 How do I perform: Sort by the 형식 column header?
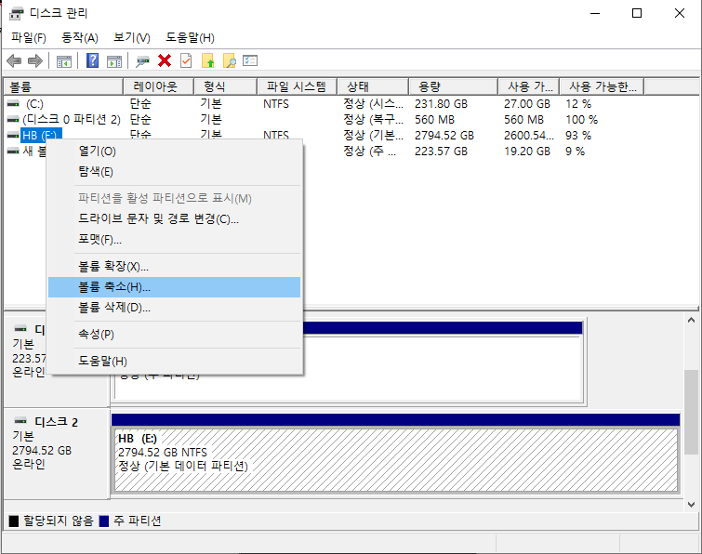[x=226, y=86]
